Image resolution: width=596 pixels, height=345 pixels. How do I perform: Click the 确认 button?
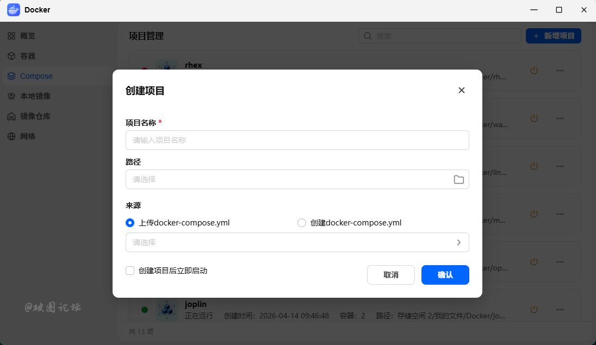(445, 275)
